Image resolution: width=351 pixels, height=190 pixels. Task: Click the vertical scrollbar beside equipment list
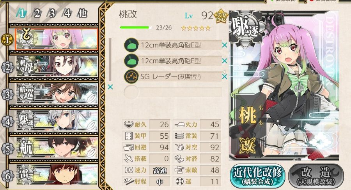[110, 60]
